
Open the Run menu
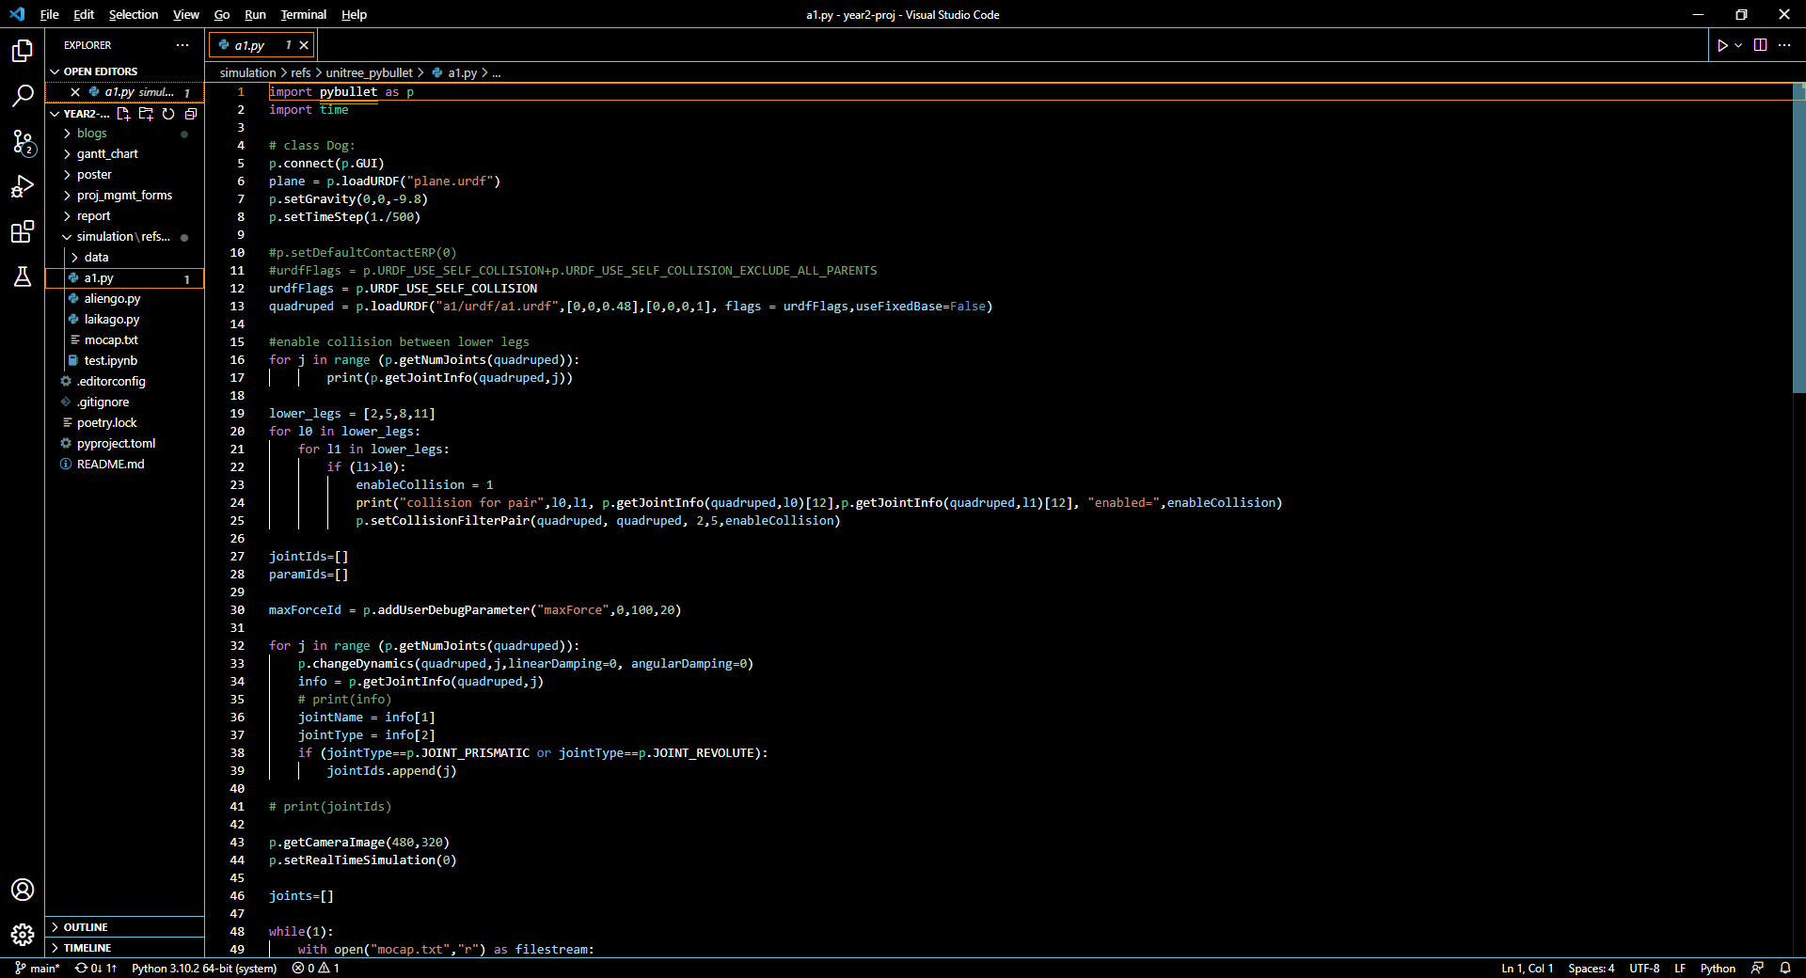click(x=255, y=14)
